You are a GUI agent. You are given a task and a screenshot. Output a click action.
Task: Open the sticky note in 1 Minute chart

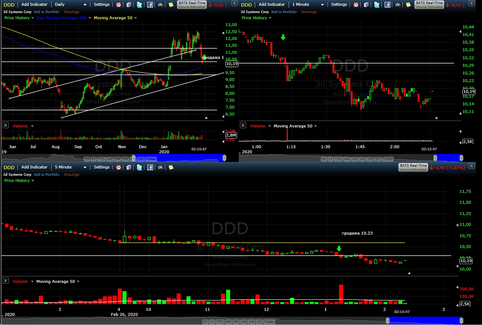pyautogui.click(x=409, y=5)
